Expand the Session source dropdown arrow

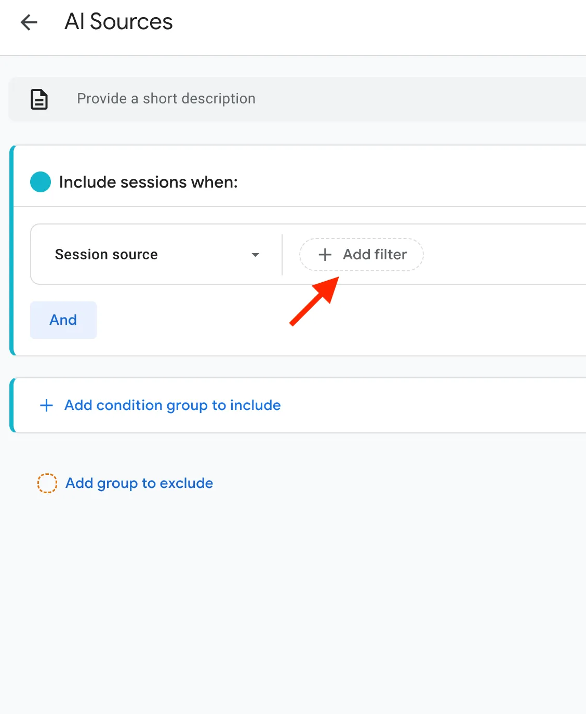[x=255, y=255]
